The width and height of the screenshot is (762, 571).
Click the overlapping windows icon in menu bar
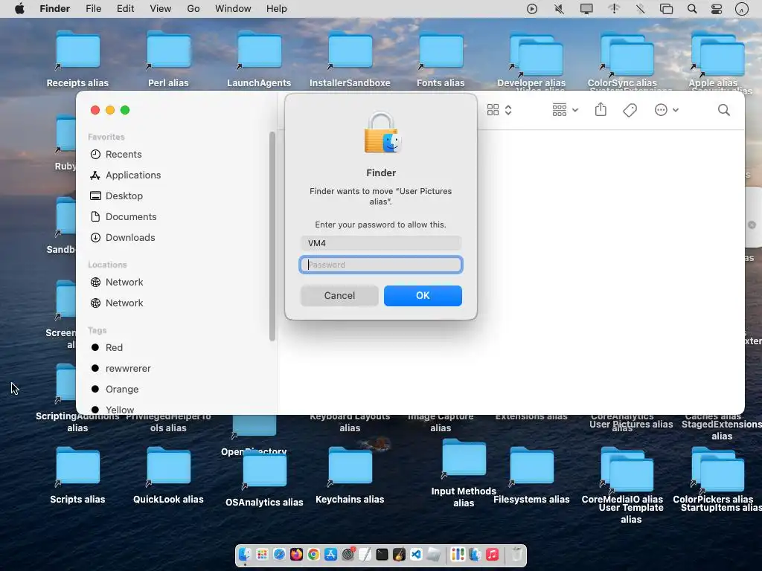click(x=666, y=9)
